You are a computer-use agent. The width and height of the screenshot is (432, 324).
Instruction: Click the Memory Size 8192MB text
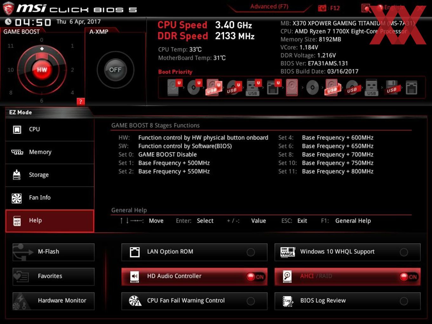(x=311, y=39)
